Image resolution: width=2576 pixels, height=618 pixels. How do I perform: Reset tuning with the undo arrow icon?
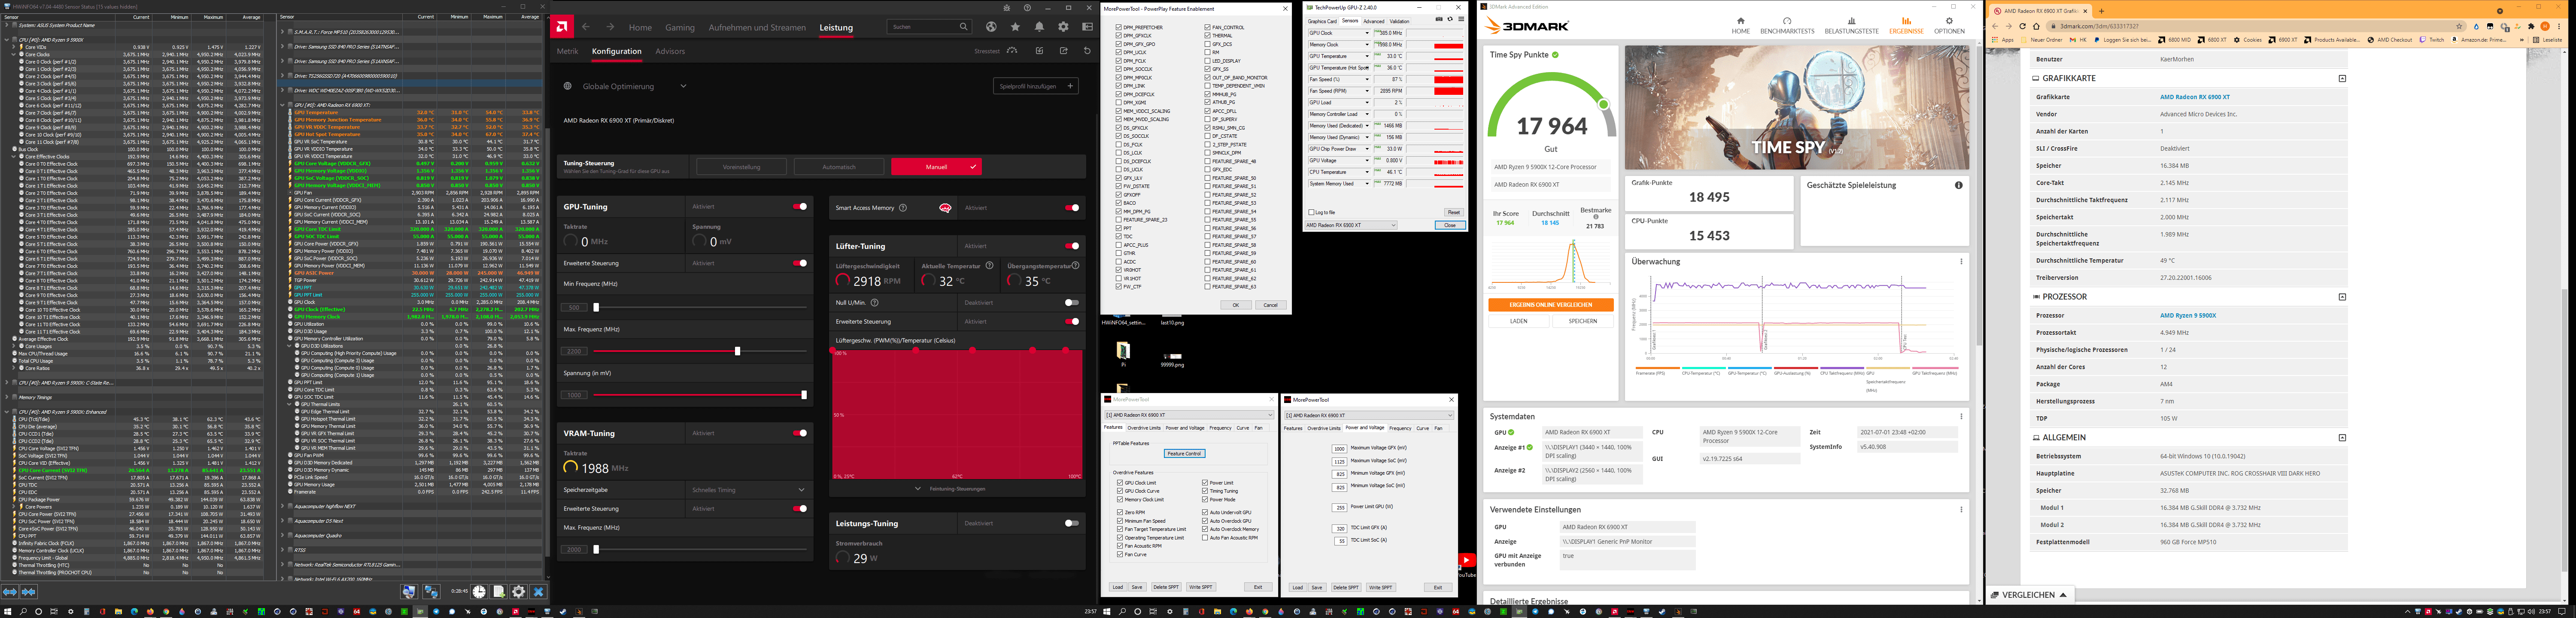click(x=1087, y=51)
